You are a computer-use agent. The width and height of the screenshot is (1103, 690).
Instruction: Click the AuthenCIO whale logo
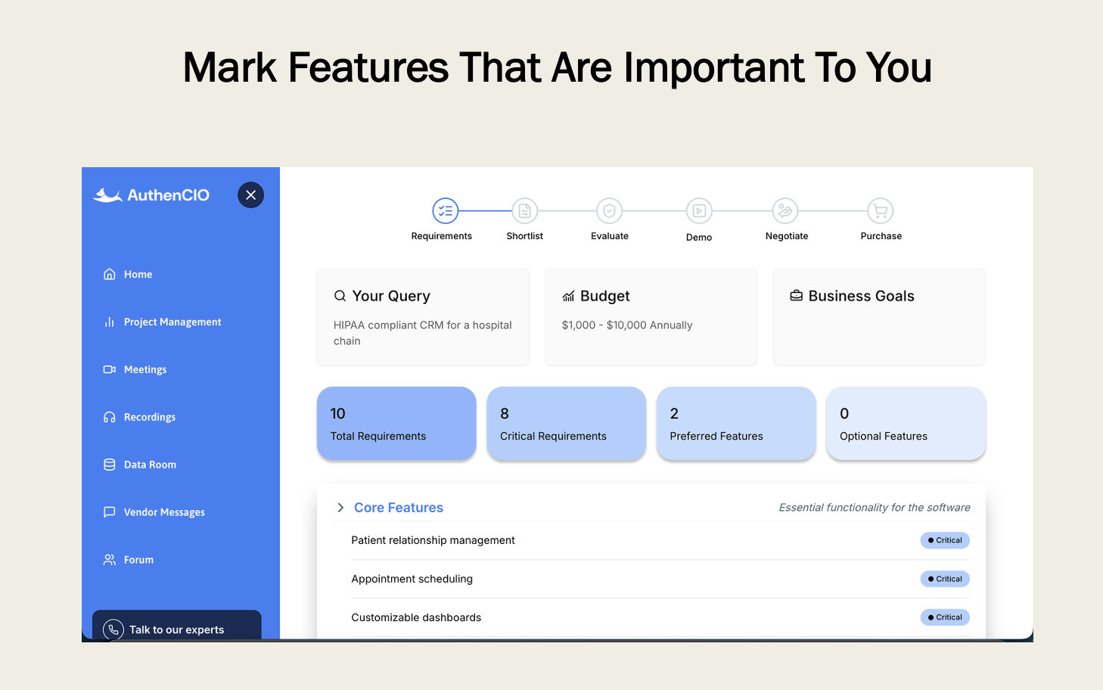click(107, 194)
